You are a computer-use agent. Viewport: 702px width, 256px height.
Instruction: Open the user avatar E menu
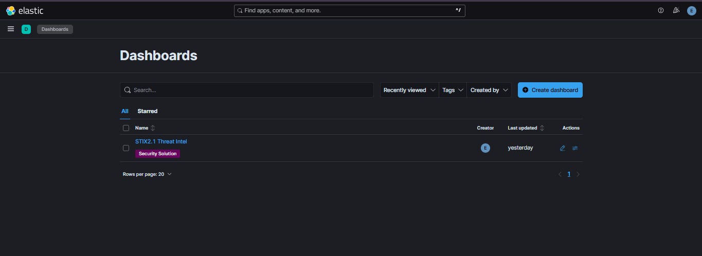692,10
